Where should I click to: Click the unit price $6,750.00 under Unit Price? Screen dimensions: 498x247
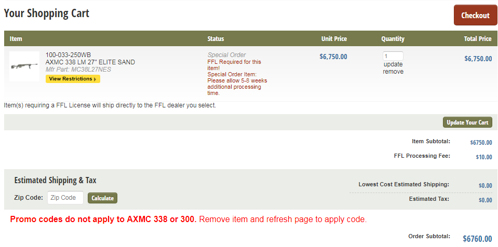333,57
